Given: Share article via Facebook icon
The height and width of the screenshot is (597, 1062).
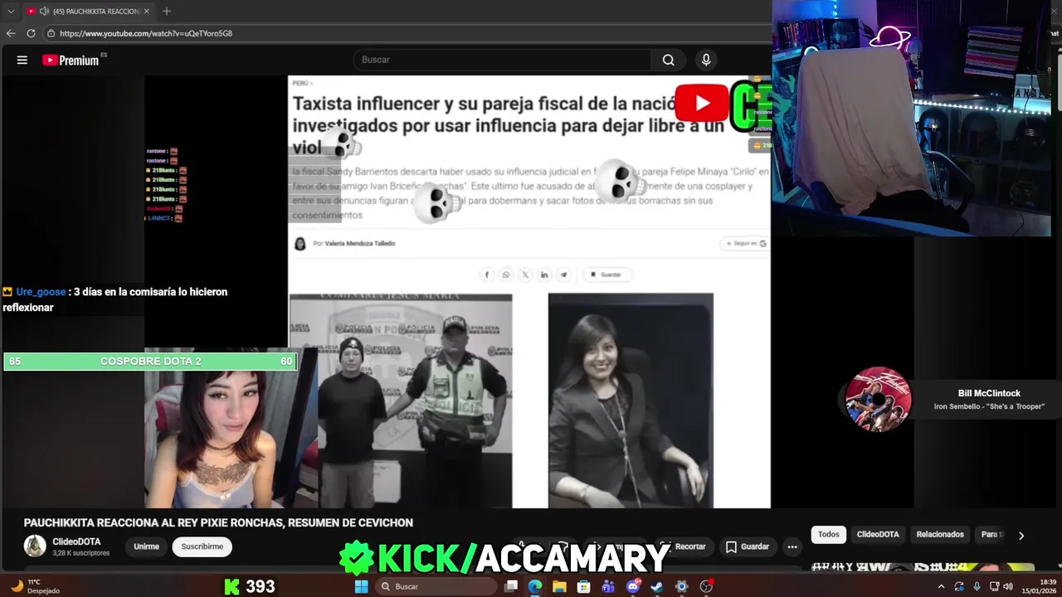Looking at the screenshot, I should tap(486, 274).
